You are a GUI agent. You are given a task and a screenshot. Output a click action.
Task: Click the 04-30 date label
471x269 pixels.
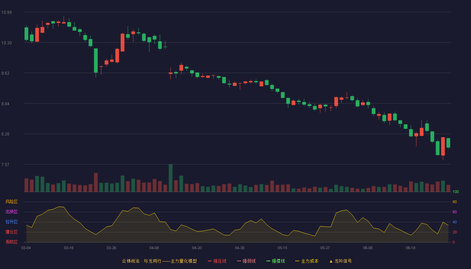click(240, 248)
